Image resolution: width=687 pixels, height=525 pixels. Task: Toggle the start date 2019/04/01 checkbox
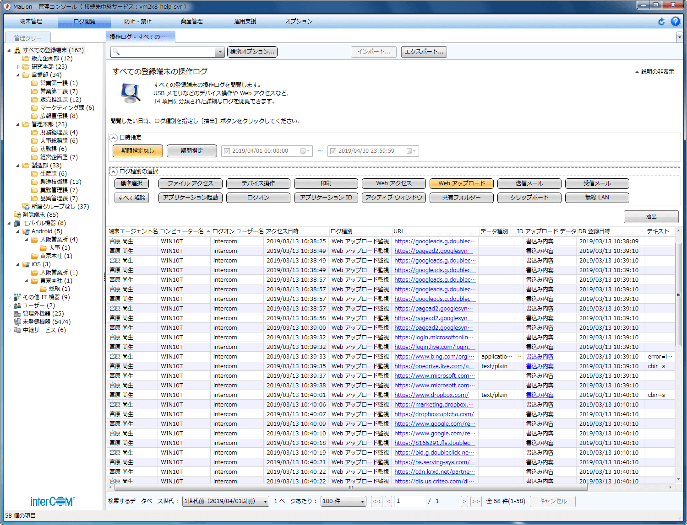click(x=227, y=151)
